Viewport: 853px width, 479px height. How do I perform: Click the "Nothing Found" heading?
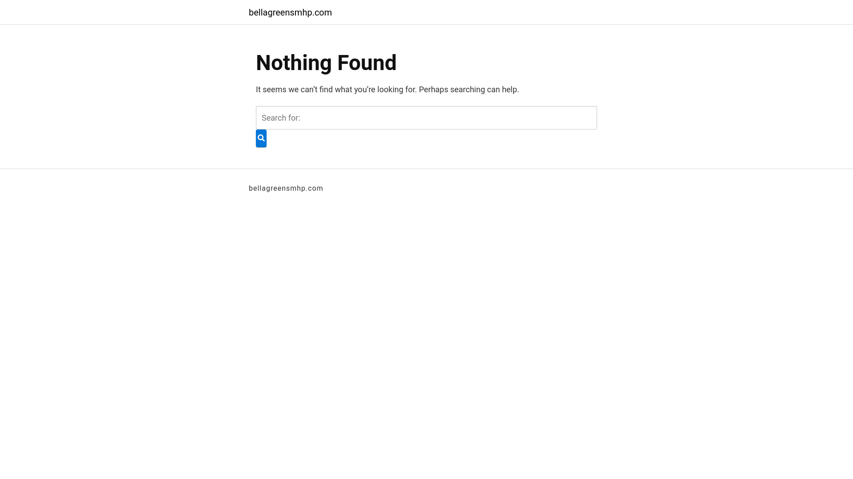[326, 63]
